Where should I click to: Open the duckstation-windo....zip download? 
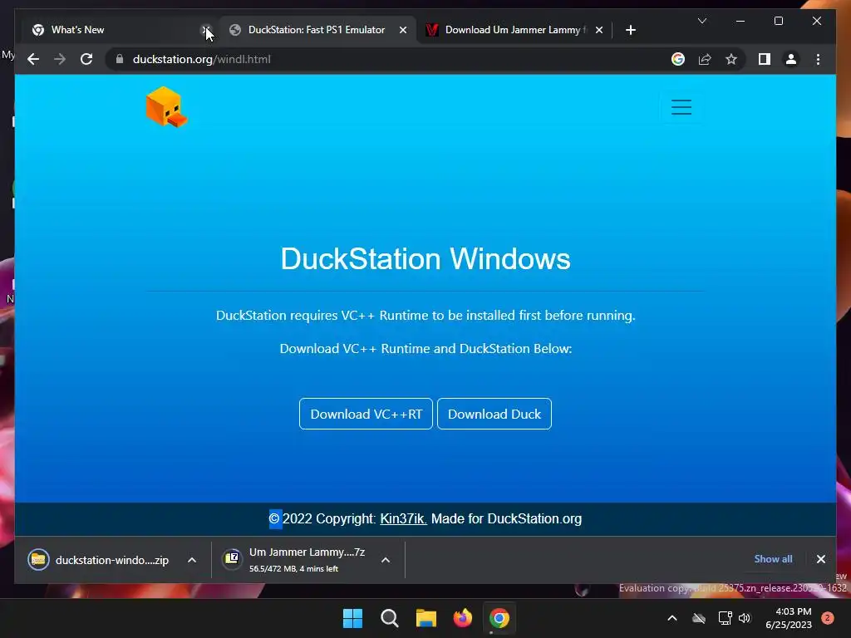(x=112, y=560)
